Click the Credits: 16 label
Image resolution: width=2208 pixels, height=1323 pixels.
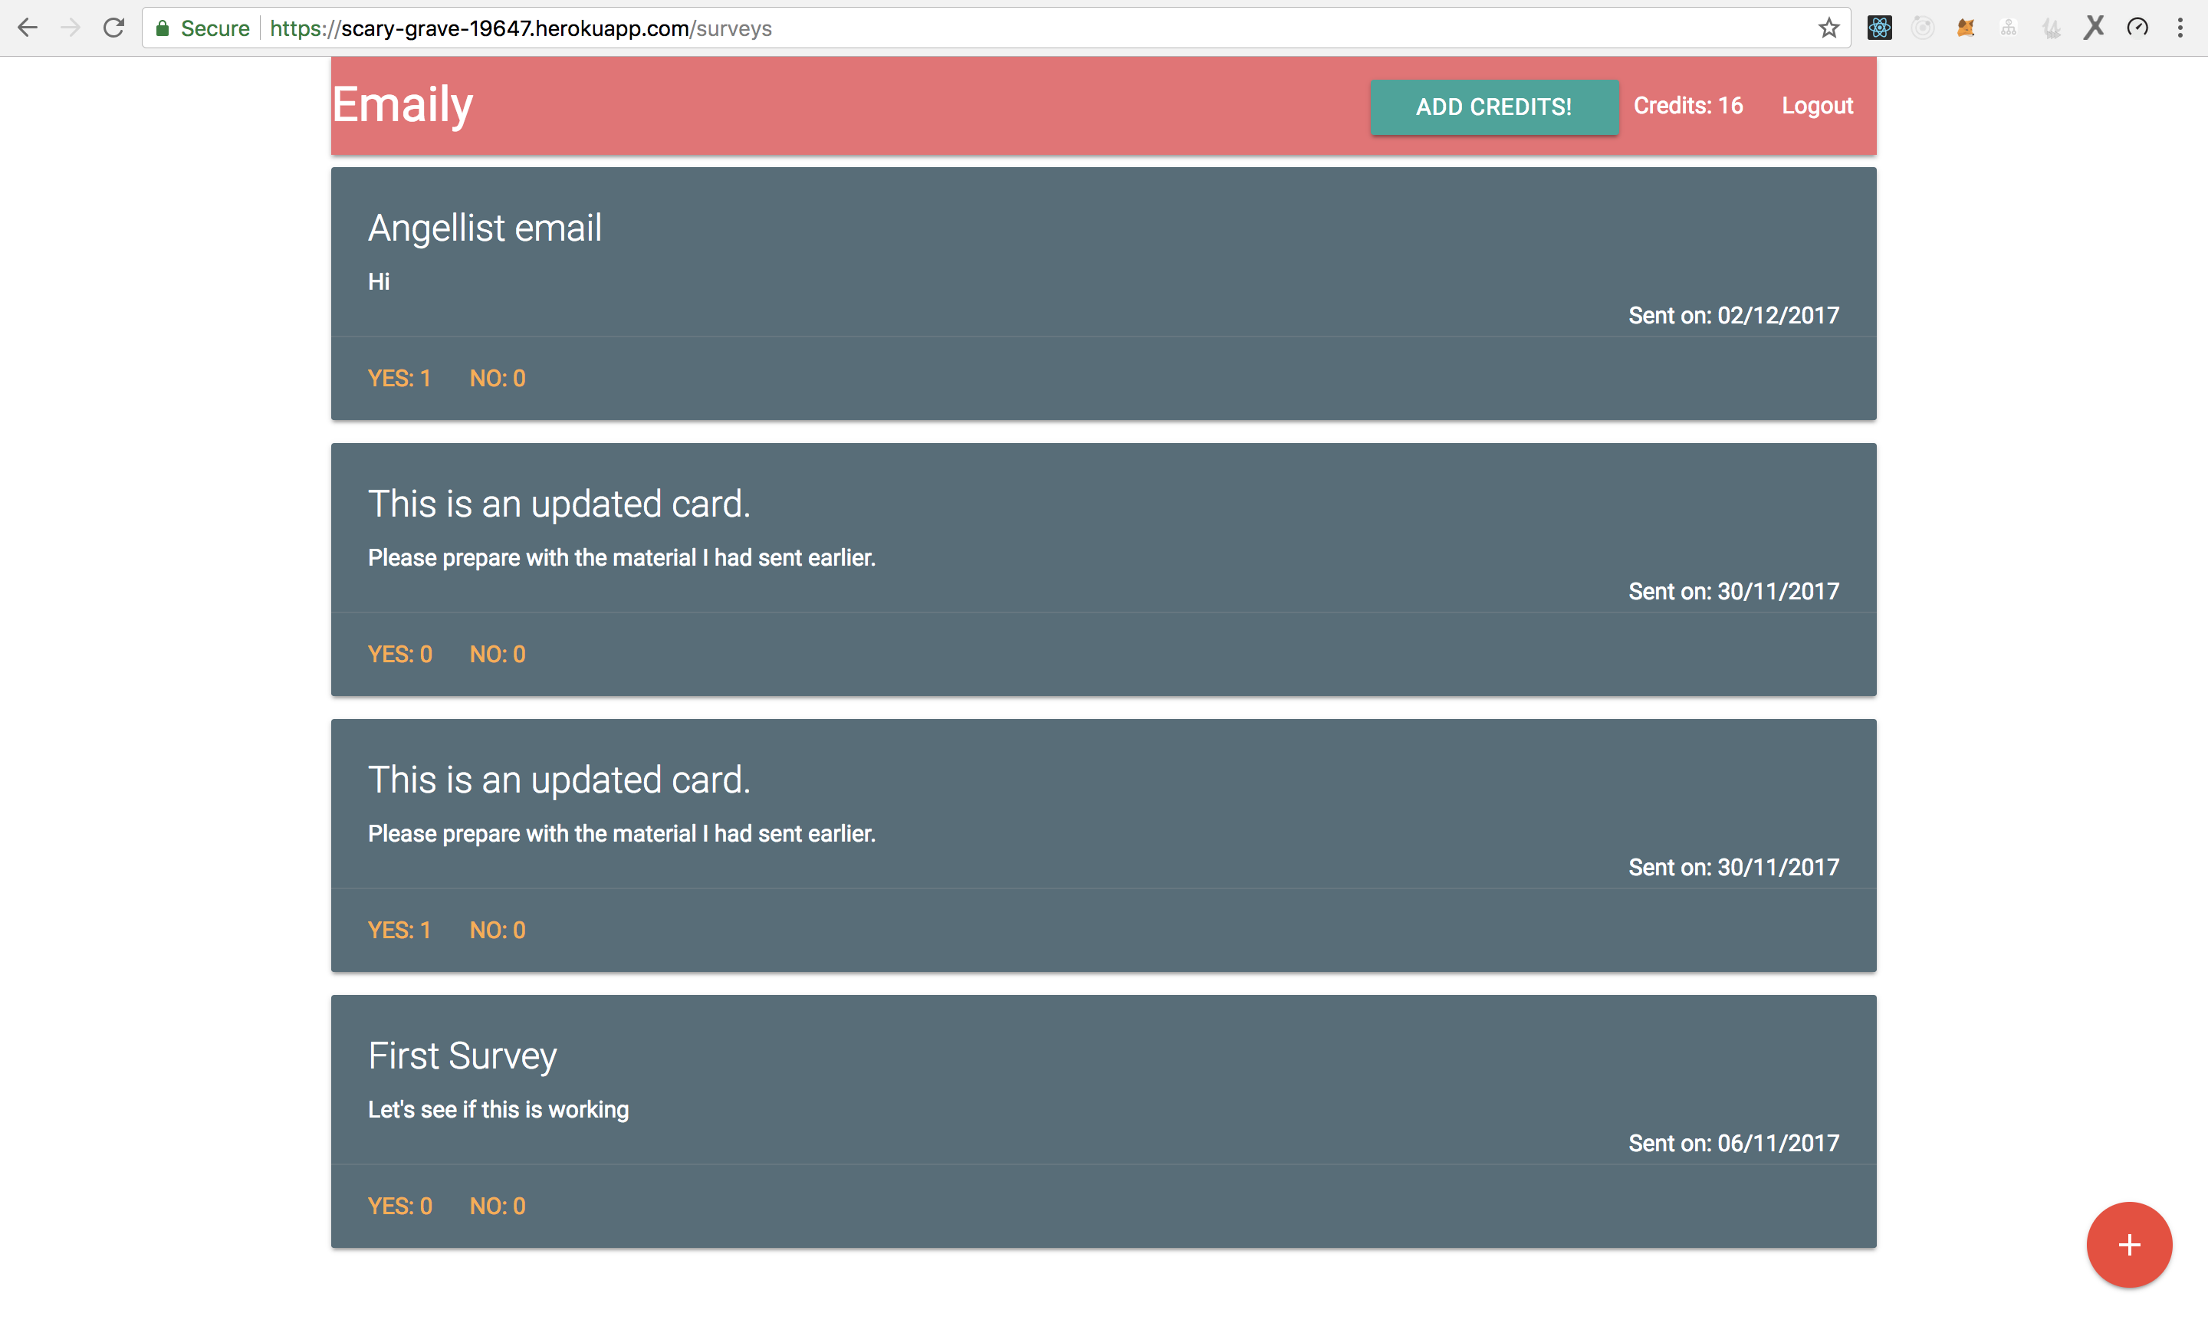[1687, 106]
